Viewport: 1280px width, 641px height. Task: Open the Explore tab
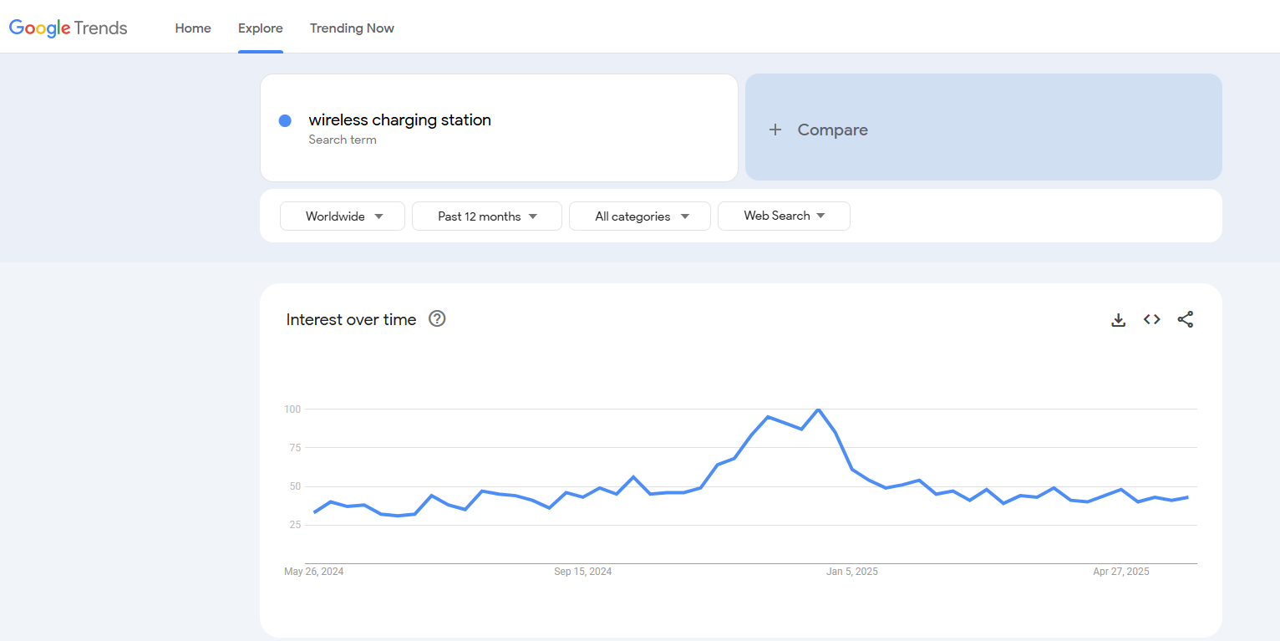coord(261,28)
